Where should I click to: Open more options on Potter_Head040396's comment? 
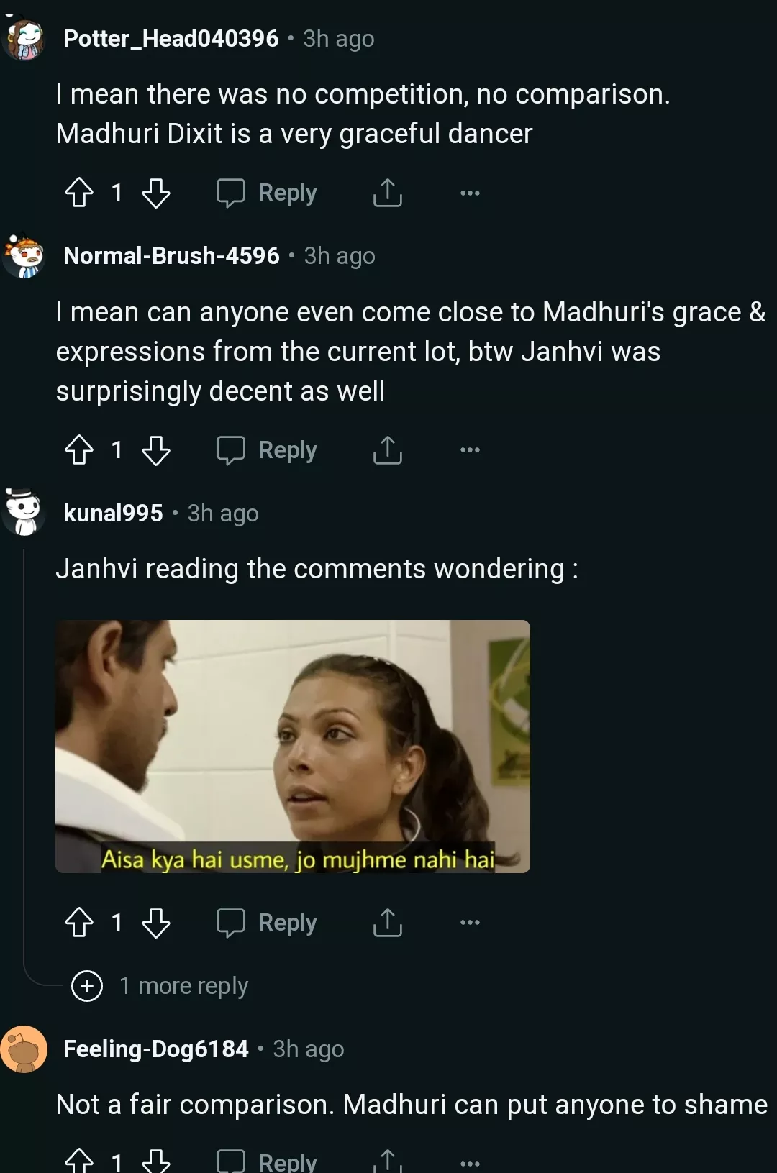470,193
